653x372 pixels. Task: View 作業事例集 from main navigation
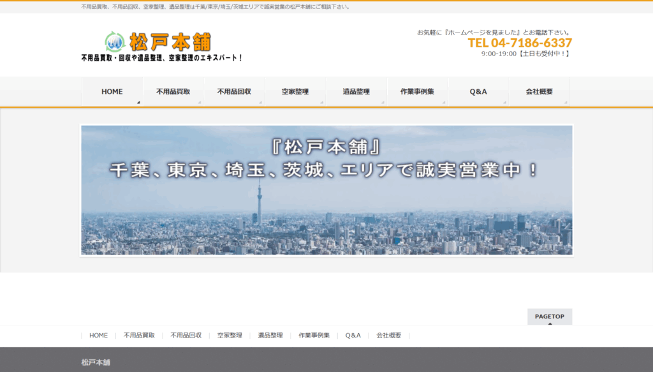417,92
